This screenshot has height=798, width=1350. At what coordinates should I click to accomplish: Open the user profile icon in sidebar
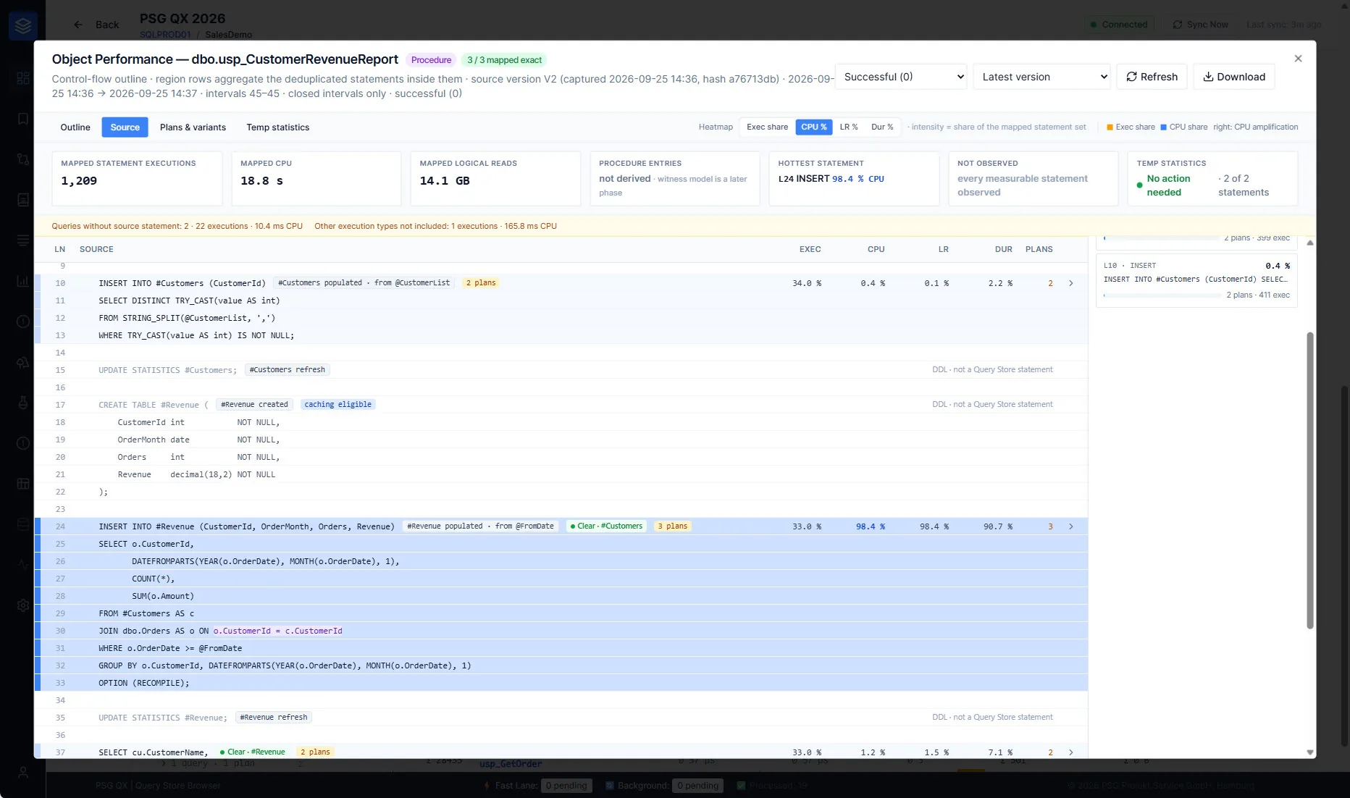pyautogui.click(x=23, y=773)
